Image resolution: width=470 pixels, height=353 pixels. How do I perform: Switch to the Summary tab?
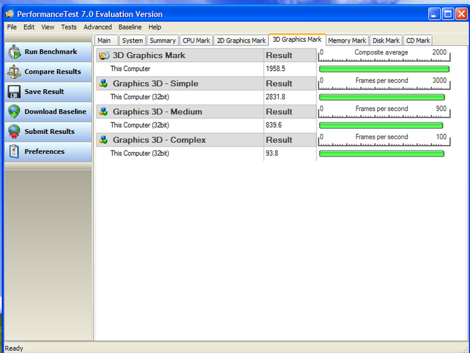tap(163, 41)
